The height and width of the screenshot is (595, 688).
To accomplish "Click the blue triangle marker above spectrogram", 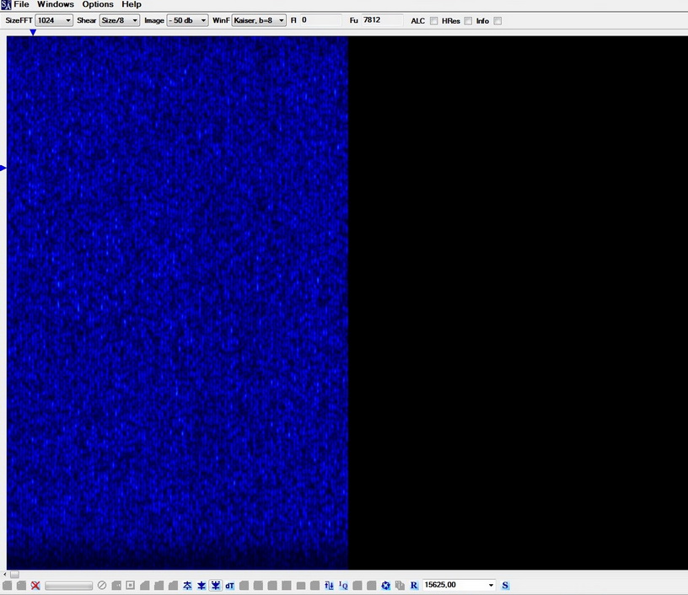I will (33, 32).
